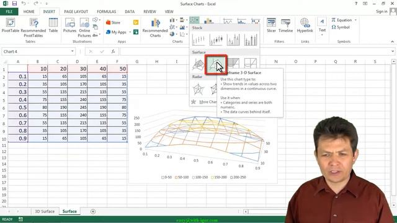Click row header 12
397x223 pixels.
(x=4, y=151)
